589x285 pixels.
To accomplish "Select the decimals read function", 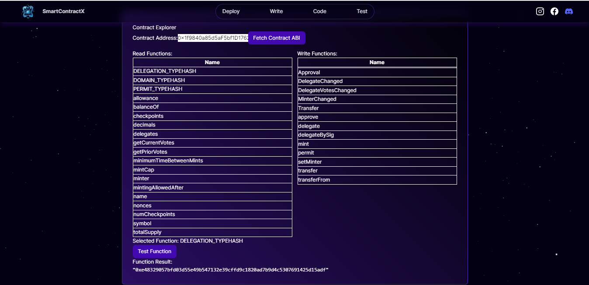I will pyautogui.click(x=212, y=125).
